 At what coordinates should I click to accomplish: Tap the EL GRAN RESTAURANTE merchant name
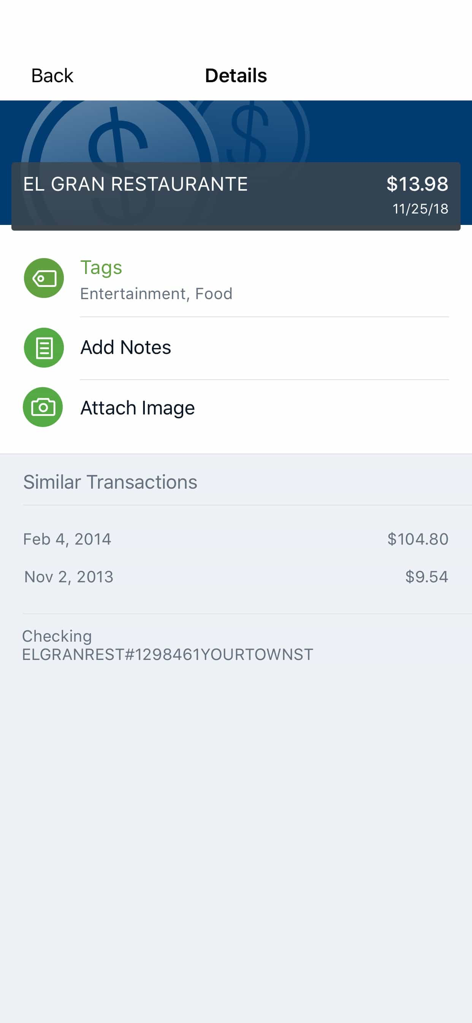click(135, 184)
